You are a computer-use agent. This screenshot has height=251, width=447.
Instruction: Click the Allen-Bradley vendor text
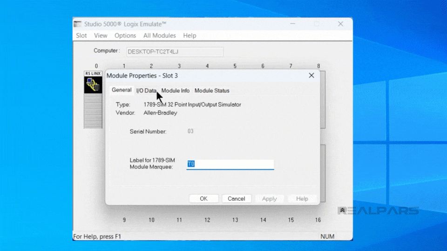click(160, 112)
